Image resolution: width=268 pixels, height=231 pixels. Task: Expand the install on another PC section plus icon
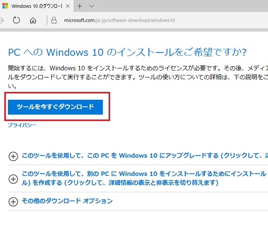[13, 179]
